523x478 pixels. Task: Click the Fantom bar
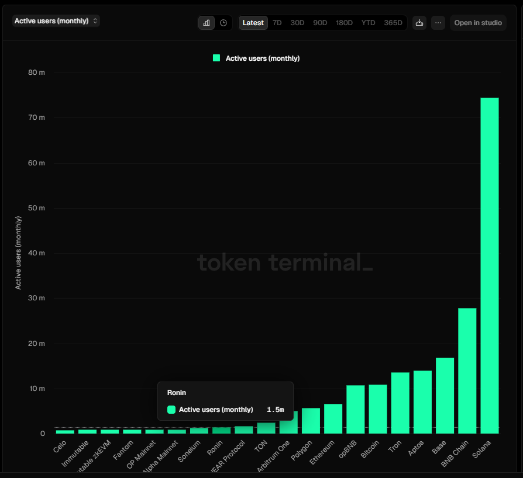132,431
